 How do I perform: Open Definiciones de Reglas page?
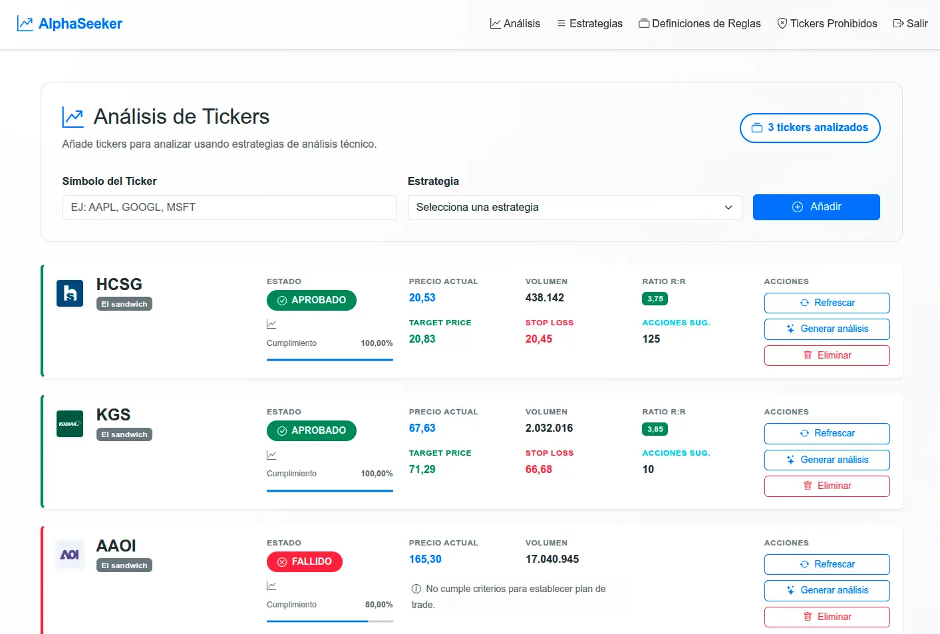(x=700, y=24)
